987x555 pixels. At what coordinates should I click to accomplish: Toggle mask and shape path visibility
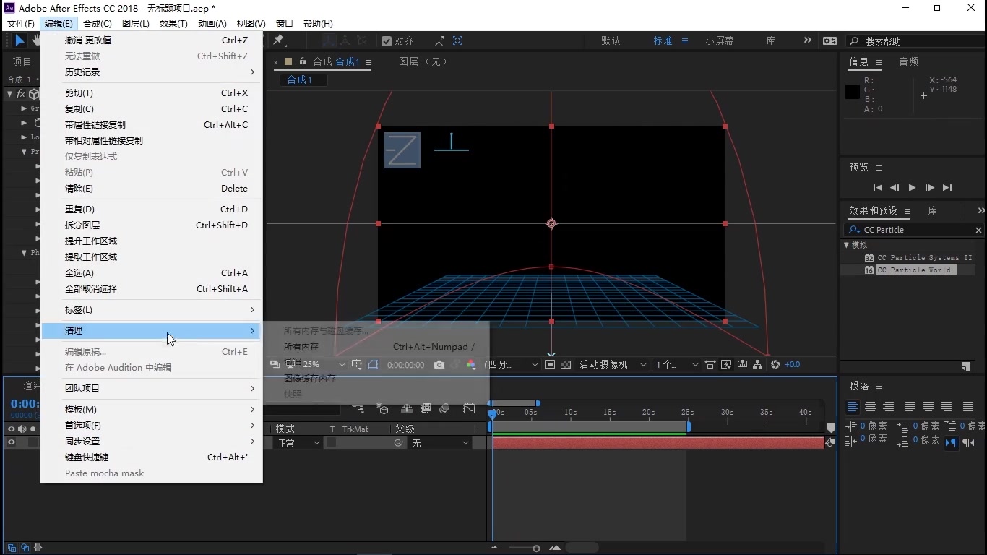[373, 365]
